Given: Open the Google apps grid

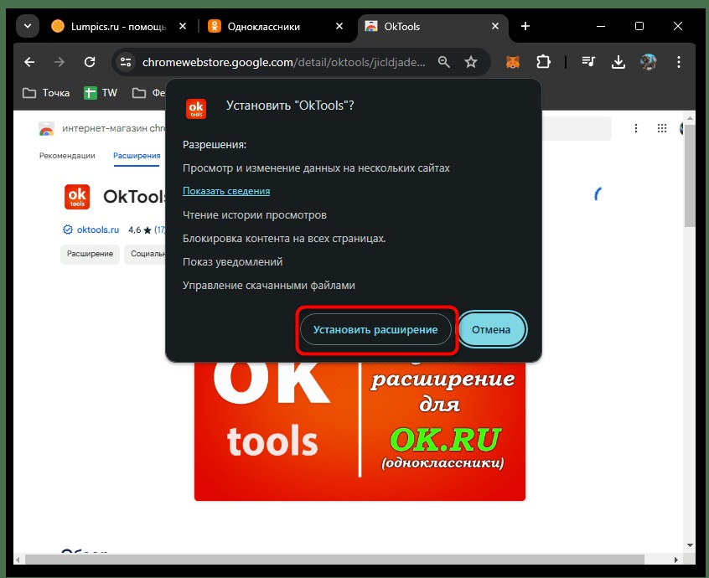Looking at the screenshot, I should [x=661, y=128].
